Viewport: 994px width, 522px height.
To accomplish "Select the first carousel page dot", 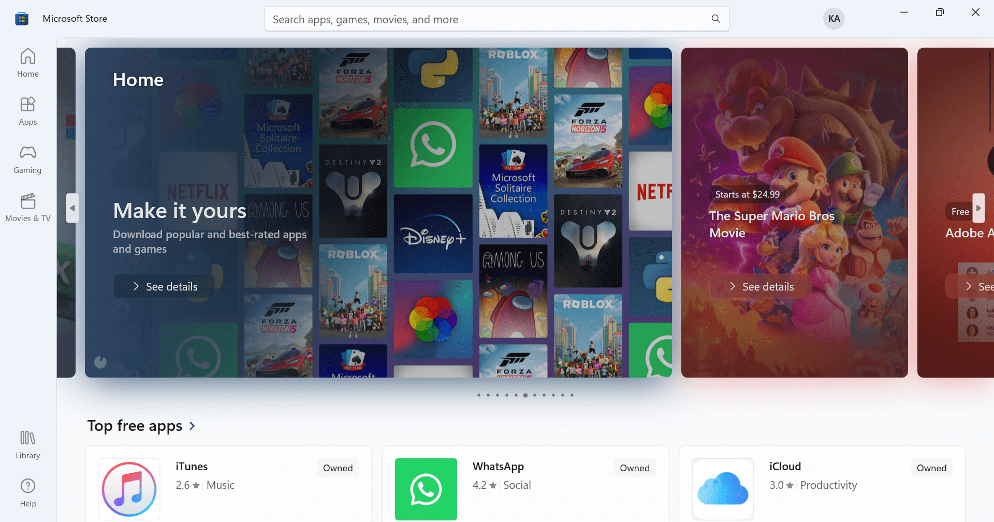I will (x=479, y=395).
